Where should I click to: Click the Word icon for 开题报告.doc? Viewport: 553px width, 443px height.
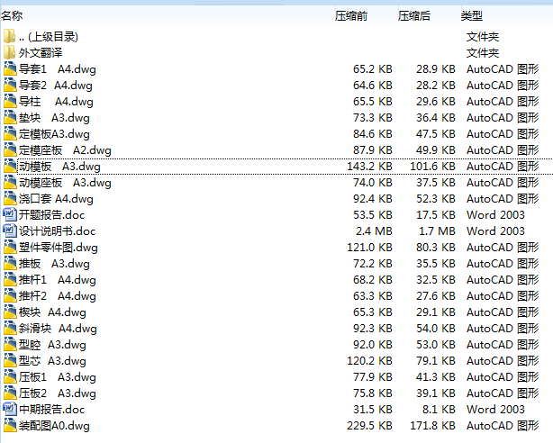(x=10, y=215)
